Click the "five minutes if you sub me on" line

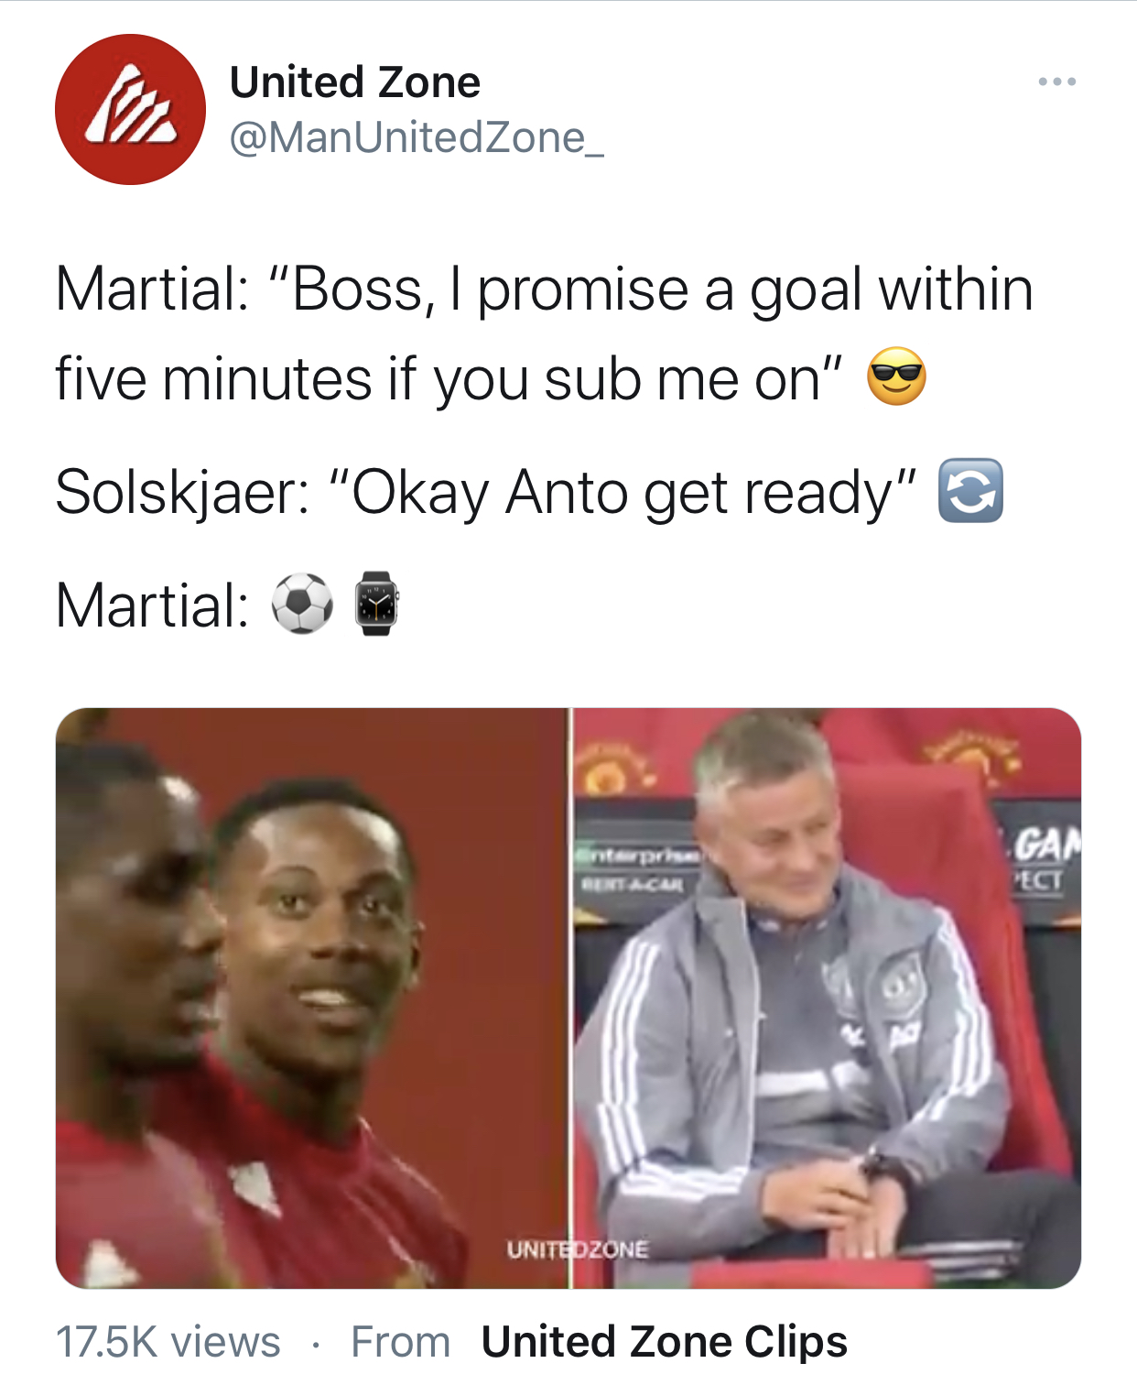point(449,378)
